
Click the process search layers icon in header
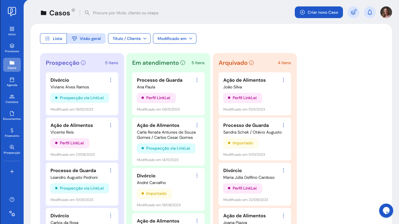point(353,12)
